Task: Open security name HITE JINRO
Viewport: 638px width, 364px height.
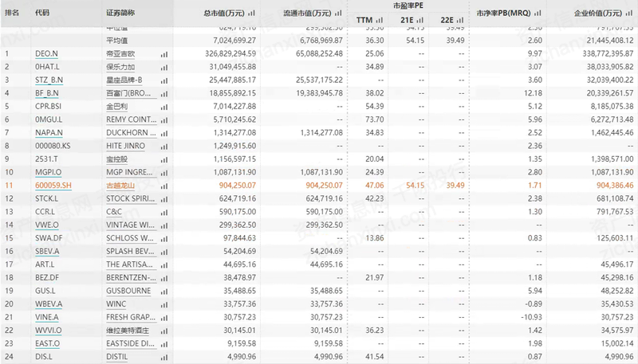Action: [126, 146]
